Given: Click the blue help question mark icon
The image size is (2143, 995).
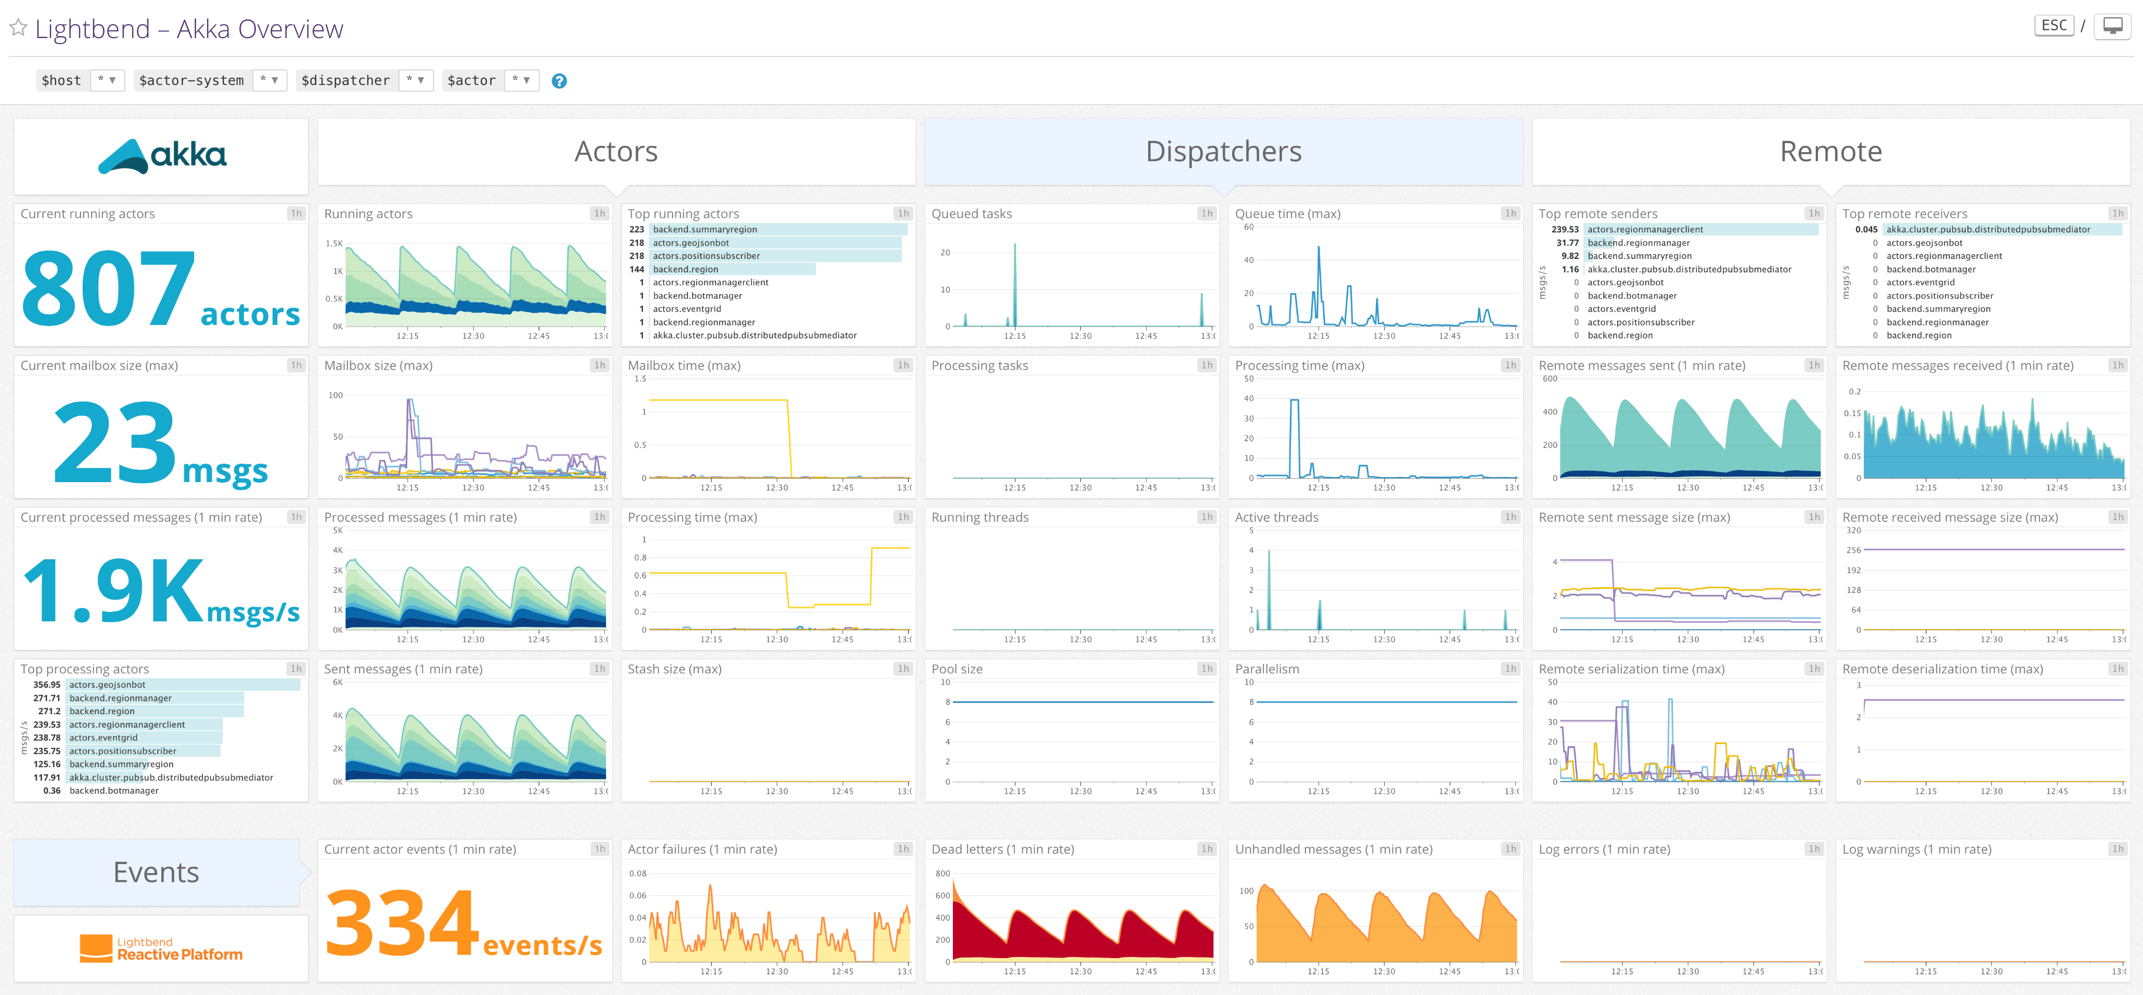Looking at the screenshot, I should coord(559,81).
